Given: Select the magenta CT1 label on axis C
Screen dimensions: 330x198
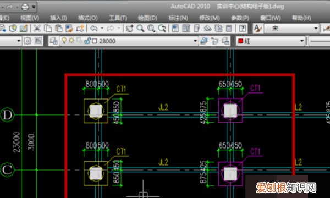Looking at the screenshot, I should (x=255, y=151).
